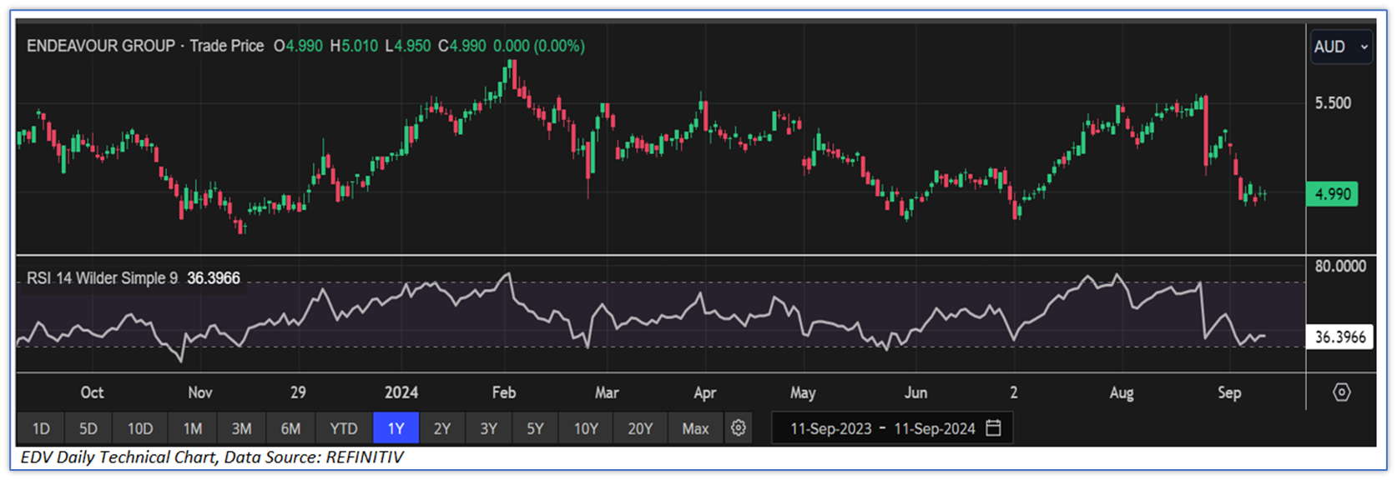The image size is (1397, 480).
Task: Click the 4.990 current price label
Action: [x=1332, y=194]
